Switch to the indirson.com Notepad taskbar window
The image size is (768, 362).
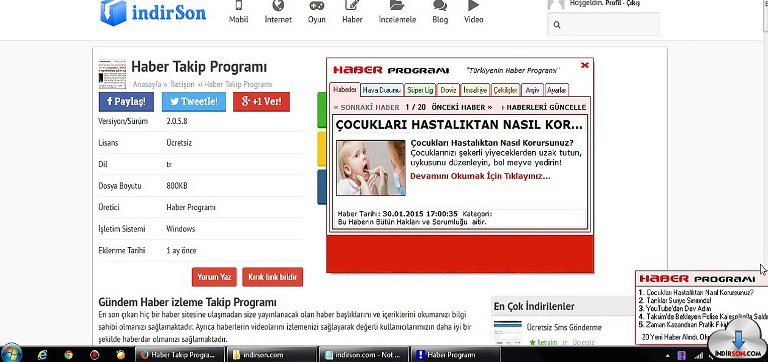coord(363,354)
